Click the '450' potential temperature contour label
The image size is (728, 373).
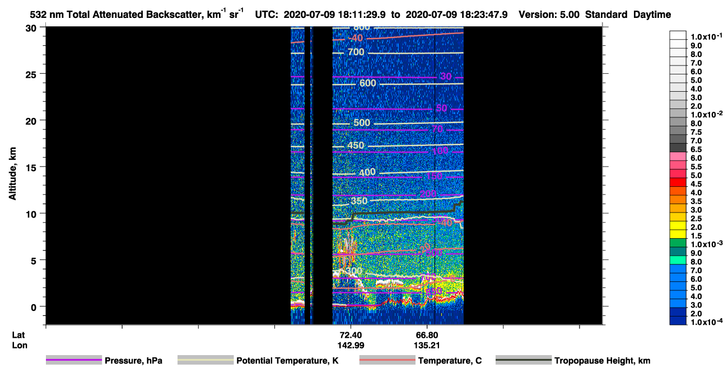(356, 145)
